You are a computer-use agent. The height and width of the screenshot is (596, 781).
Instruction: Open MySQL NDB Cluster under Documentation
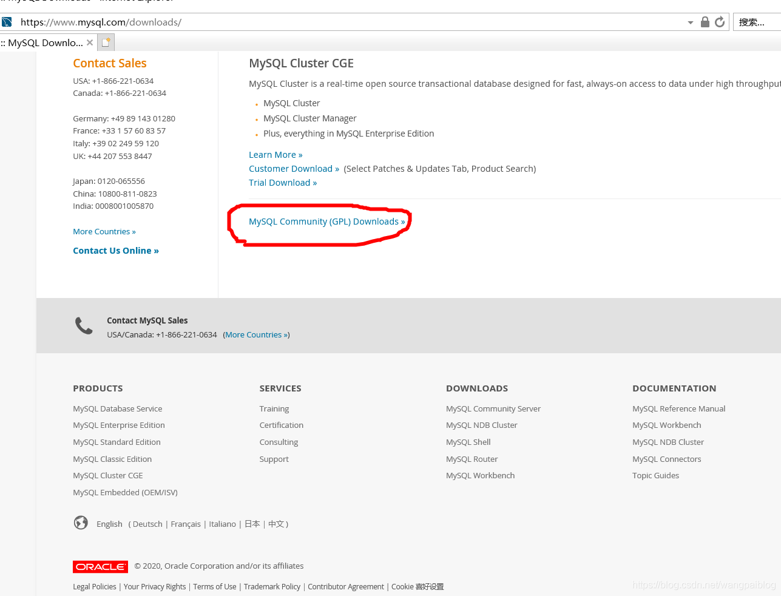[668, 442]
